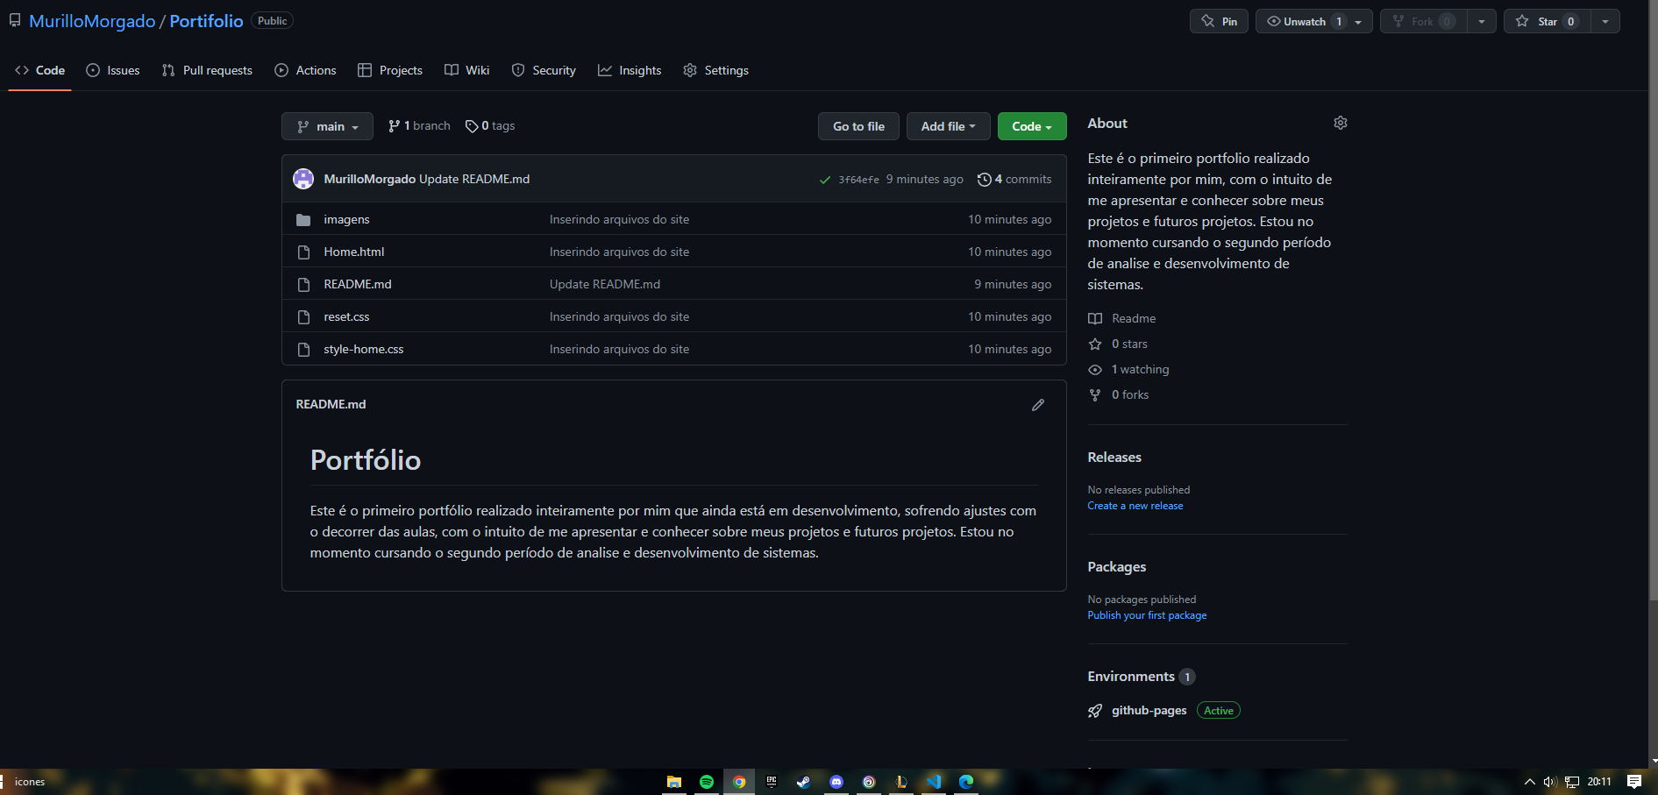
Task: Click Publish your first package link
Action: [x=1147, y=615]
